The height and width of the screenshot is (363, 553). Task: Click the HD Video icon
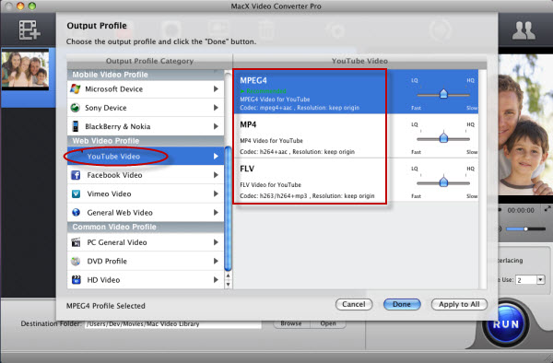[76, 280]
